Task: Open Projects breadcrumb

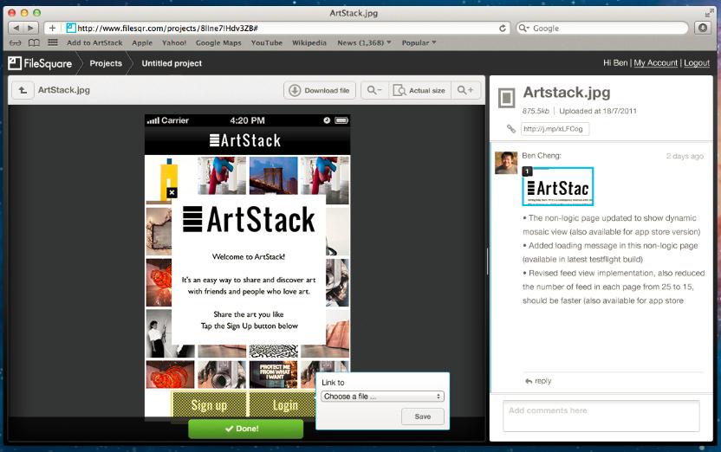Action: (x=106, y=63)
